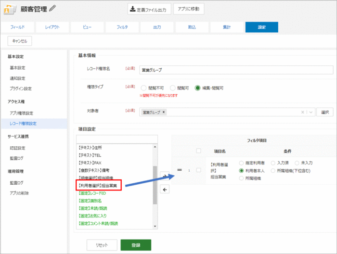This screenshot has width=337, height=254.
Task: Select 【固定】未読/既読 in the item list
Action: (x=92, y=208)
